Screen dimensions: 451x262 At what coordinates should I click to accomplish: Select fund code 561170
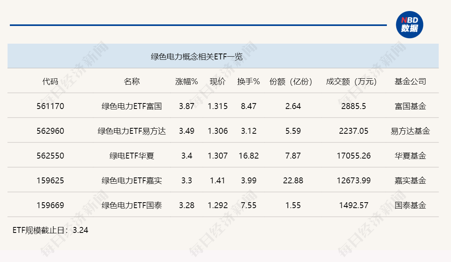tap(50, 106)
